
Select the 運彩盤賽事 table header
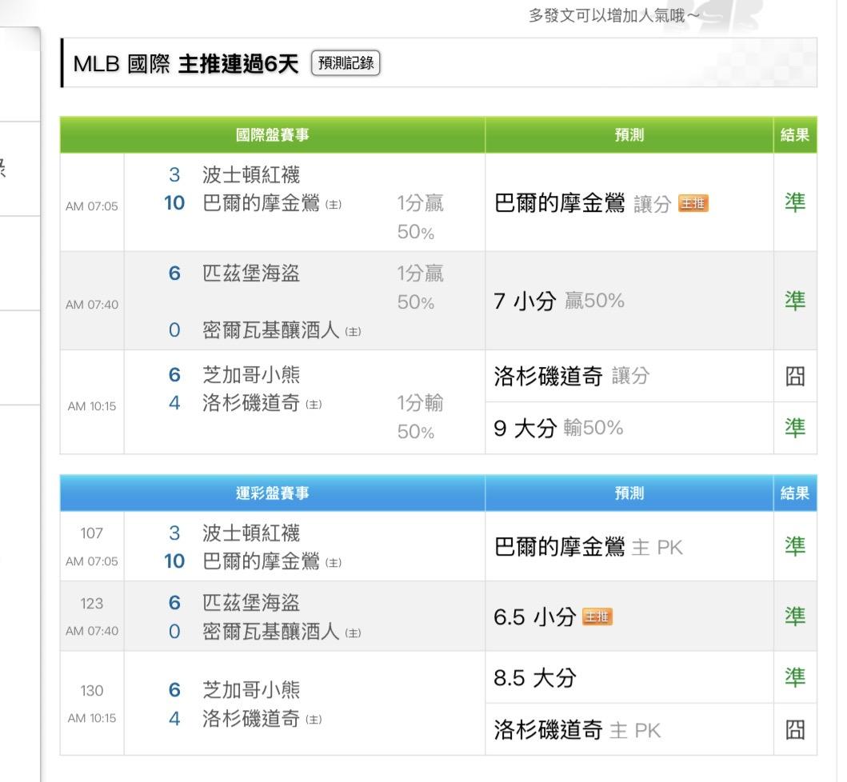(x=272, y=493)
